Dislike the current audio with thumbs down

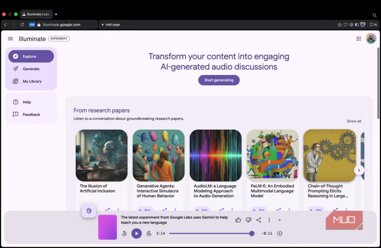pyautogui.click(x=249, y=220)
